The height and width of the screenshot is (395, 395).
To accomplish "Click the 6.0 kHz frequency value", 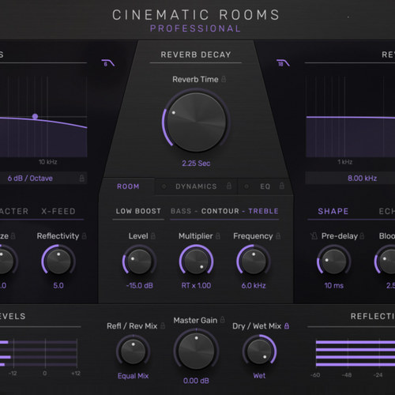I will point(254,286).
